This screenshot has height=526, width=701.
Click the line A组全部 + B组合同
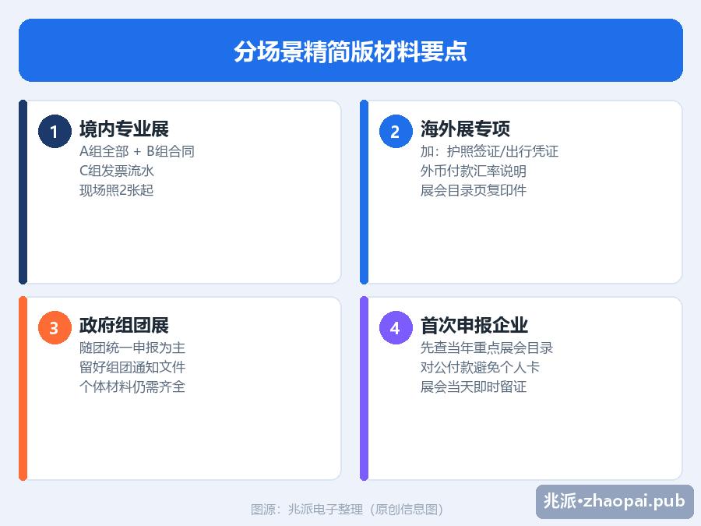pyautogui.click(x=137, y=151)
